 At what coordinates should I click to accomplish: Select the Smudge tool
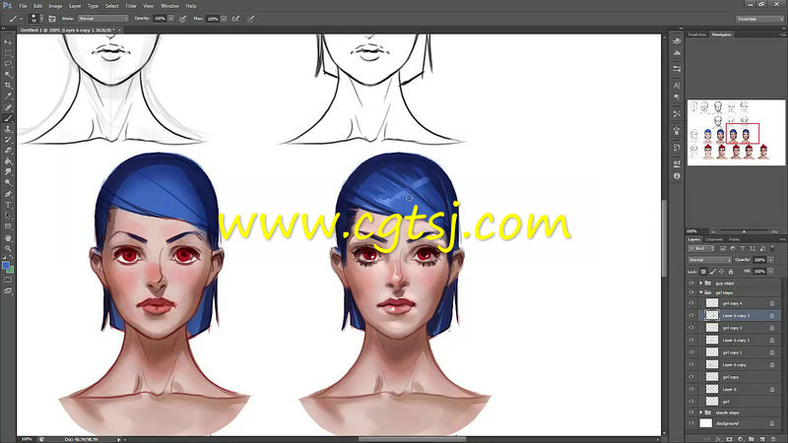(x=8, y=171)
